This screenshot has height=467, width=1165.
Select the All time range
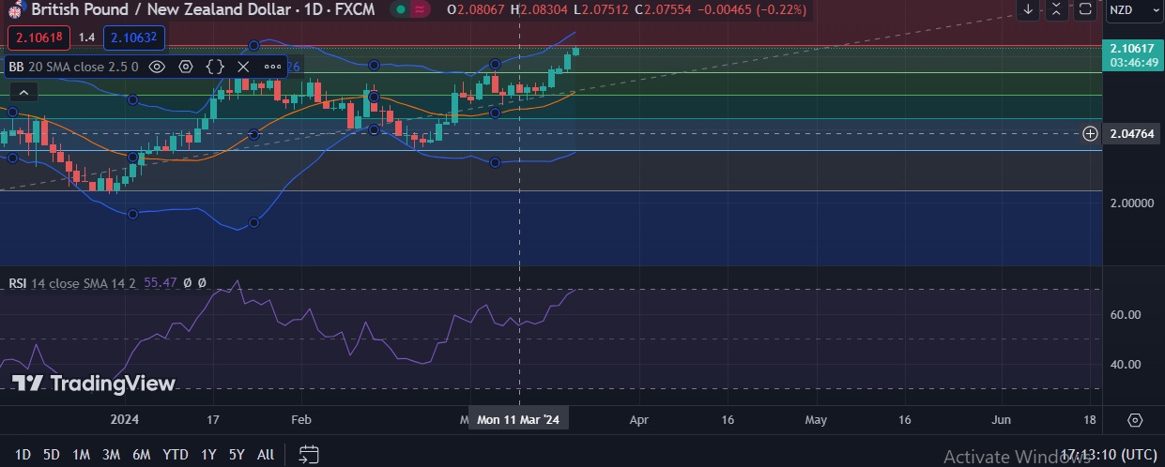coord(266,455)
